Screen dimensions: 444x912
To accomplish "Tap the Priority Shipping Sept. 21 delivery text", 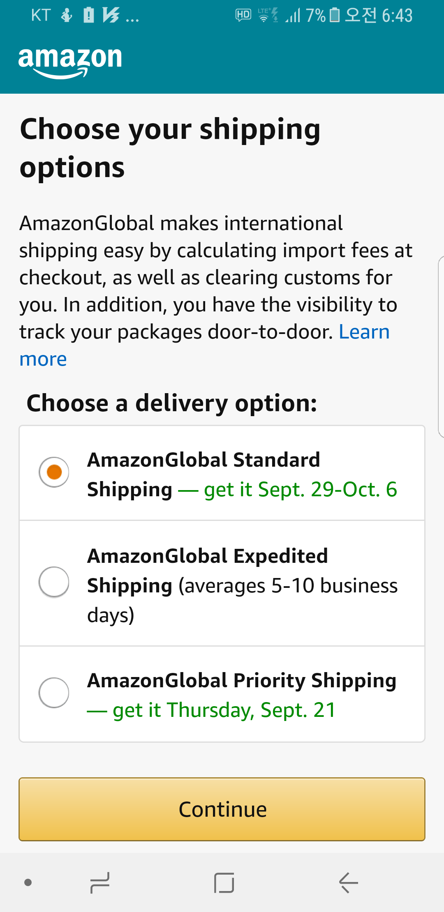I will pyautogui.click(x=224, y=710).
